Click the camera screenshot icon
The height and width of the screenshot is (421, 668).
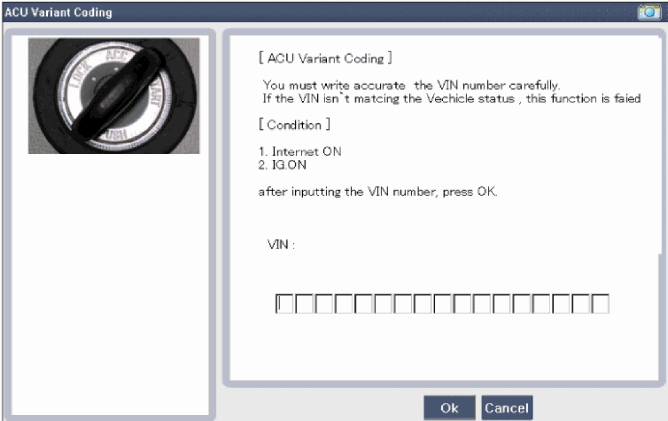click(649, 12)
